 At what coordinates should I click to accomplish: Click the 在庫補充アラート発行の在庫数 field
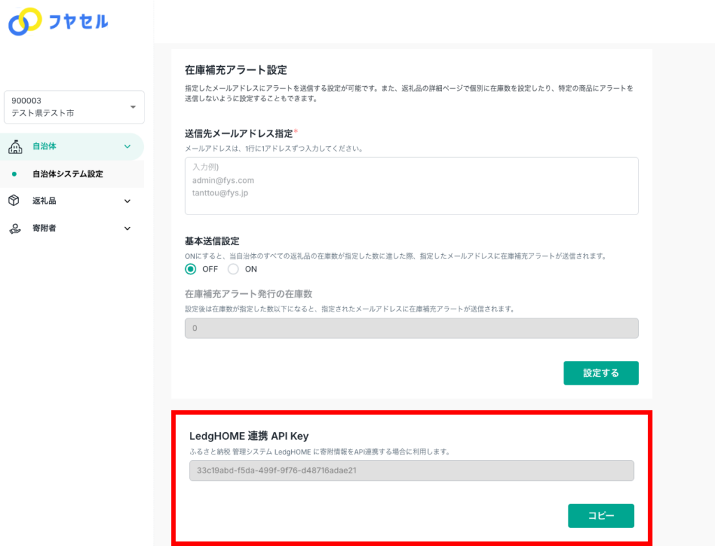411,328
